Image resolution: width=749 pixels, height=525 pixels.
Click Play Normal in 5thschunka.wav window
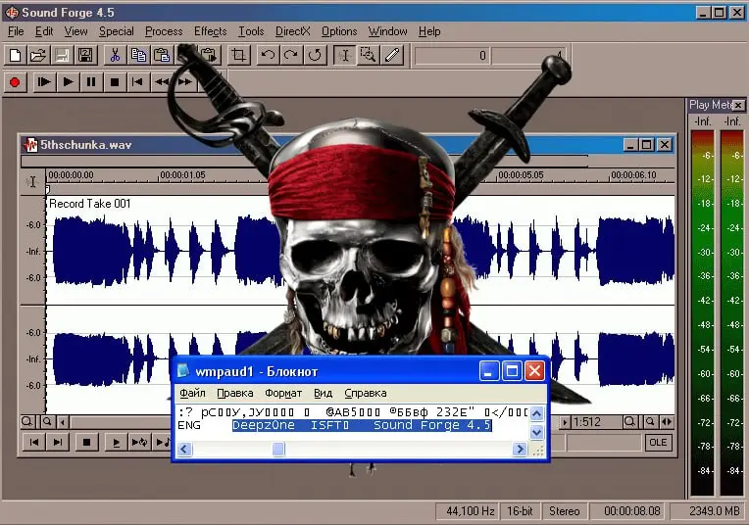[116, 442]
